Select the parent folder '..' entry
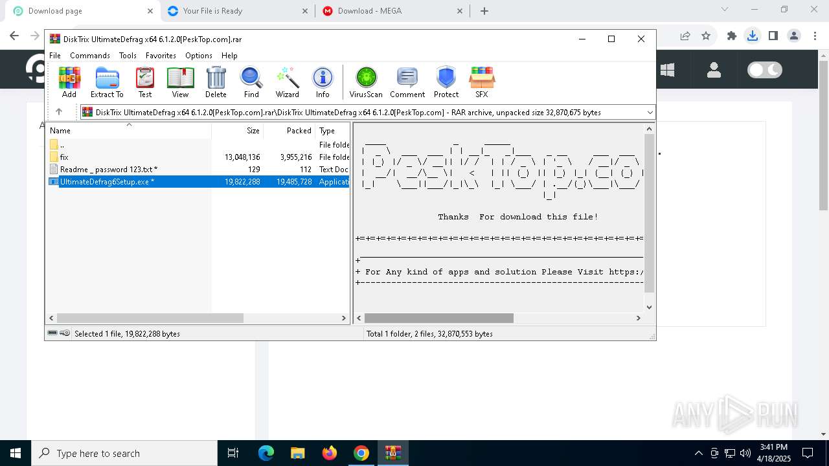The width and height of the screenshot is (829, 466). pyautogui.click(x=198, y=144)
